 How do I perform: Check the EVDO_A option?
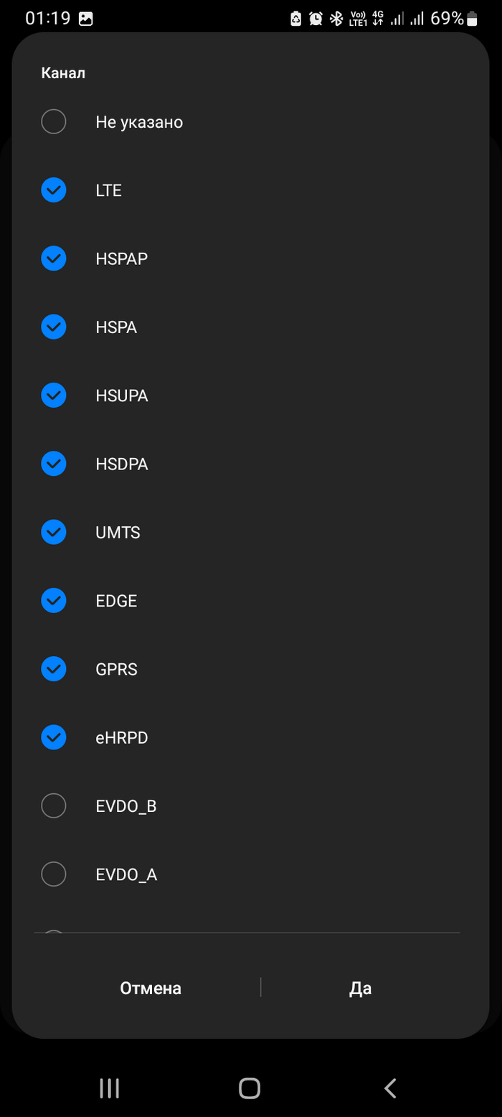click(x=54, y=874)
